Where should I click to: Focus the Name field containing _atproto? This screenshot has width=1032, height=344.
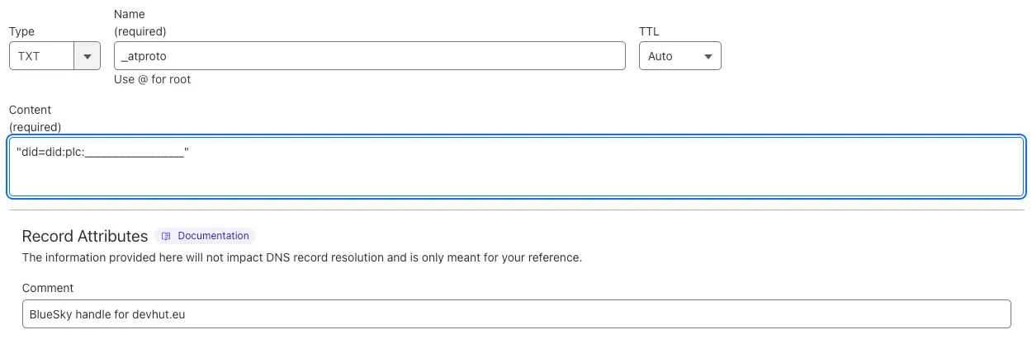[370, 56]
